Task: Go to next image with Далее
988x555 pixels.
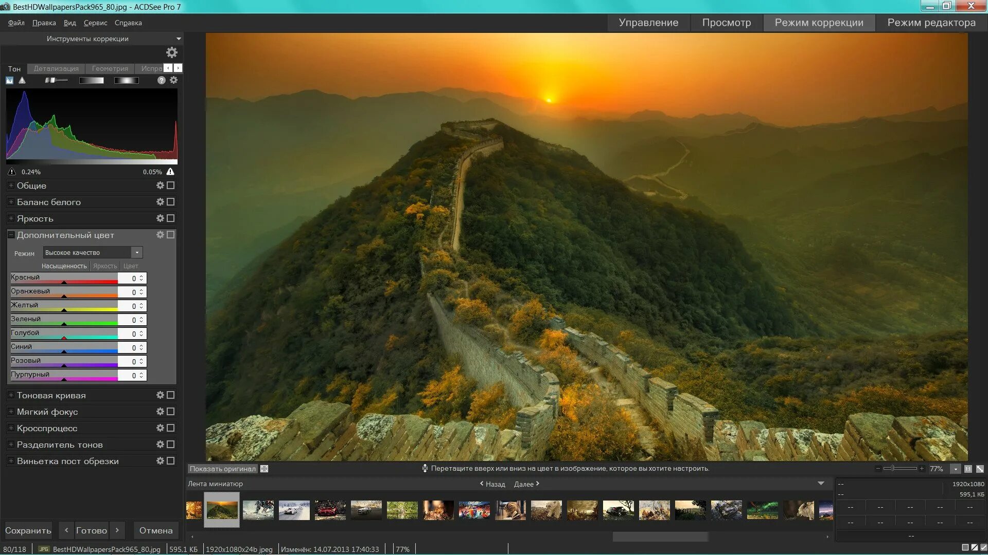Action: point(526,484)
